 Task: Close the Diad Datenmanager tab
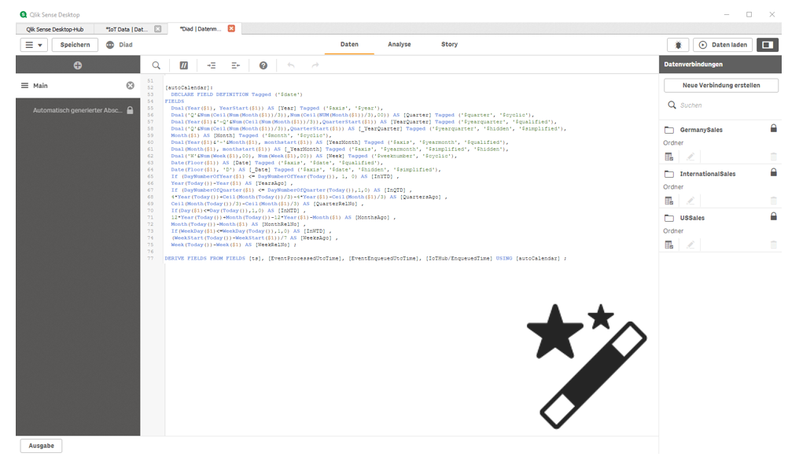click(231, 28)
